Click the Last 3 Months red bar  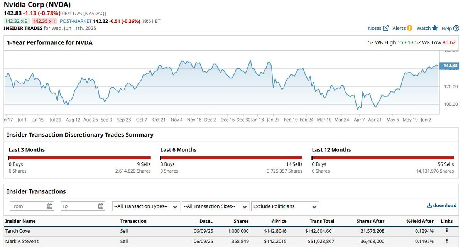(x=79, y=157)
